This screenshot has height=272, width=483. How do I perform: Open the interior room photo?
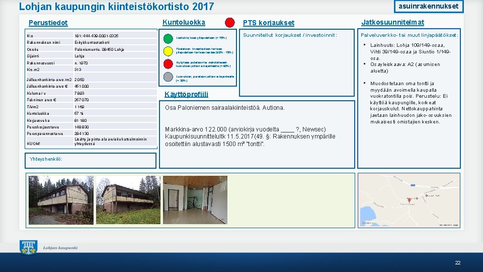coord(195,200)
